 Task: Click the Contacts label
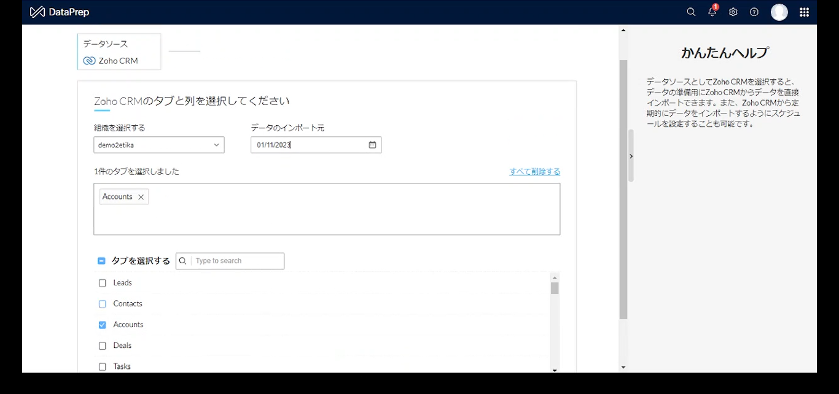128,304
